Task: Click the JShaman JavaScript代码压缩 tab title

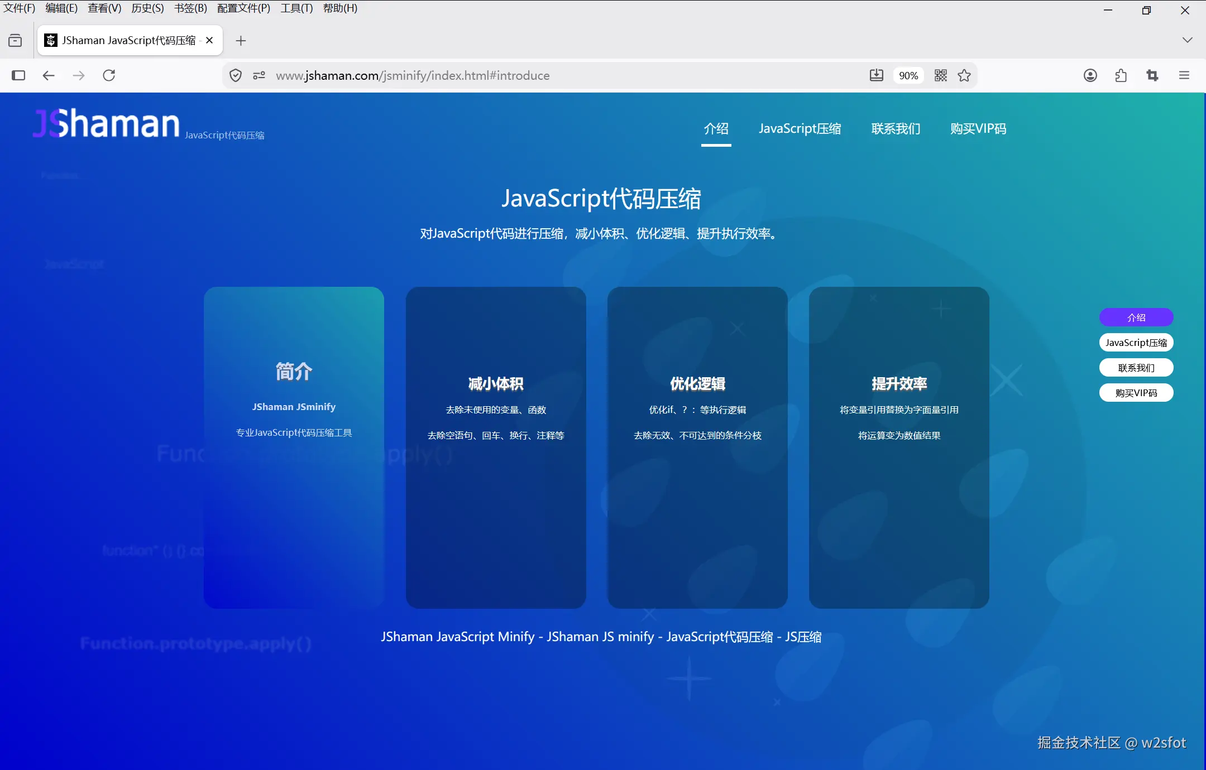Action: pyautogui.click(x=128, y=40)
